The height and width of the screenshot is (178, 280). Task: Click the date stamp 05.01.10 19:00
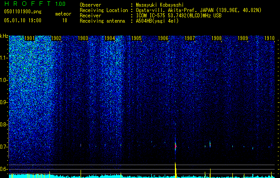pyautogui.click(x=23, y=20)
